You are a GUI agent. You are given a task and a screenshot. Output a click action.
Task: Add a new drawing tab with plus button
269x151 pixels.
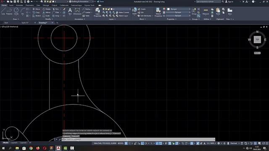(57, 23)
